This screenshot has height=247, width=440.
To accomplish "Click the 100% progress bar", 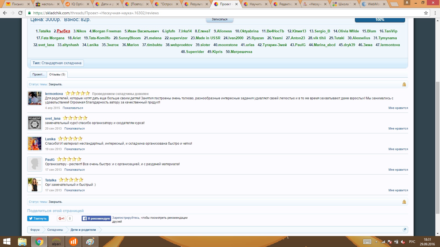I will point(380,20).
